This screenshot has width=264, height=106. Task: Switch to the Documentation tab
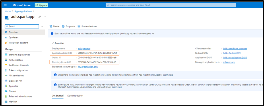pos(75,96)
